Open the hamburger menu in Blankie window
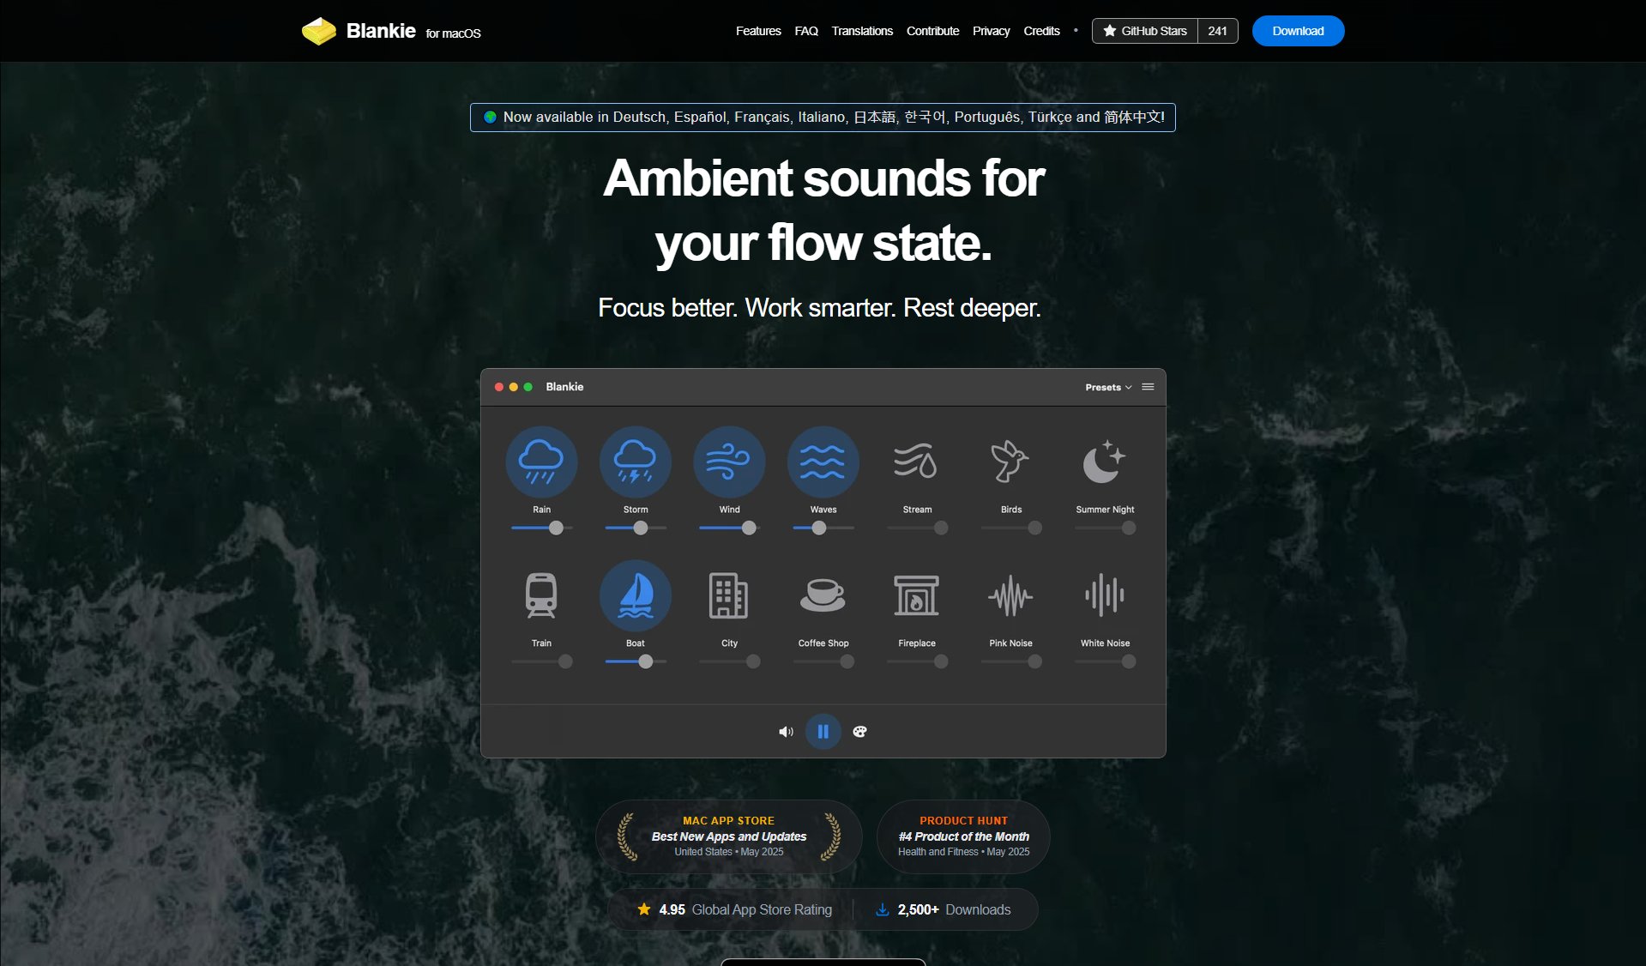Image resolution: width=1646 pixels, height=966 pixels. tap(1148, 387)
